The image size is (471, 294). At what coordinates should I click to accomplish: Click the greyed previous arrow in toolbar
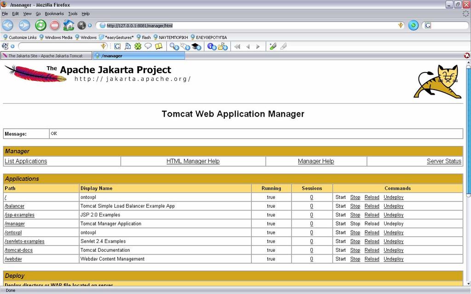248,46
